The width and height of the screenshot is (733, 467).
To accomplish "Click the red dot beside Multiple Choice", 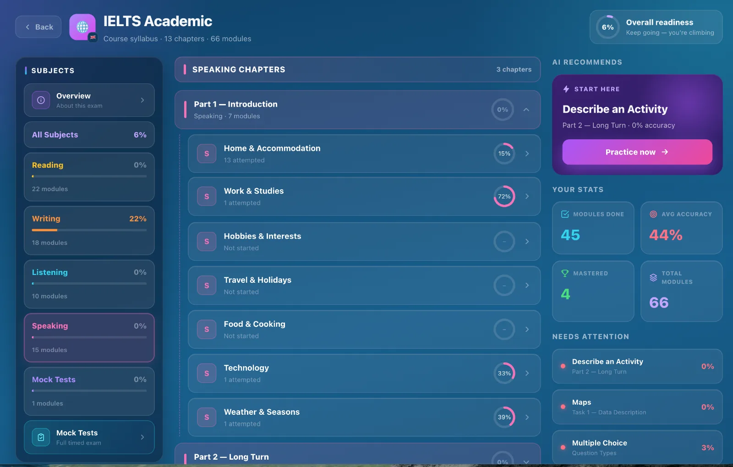I will click(563, 448).
